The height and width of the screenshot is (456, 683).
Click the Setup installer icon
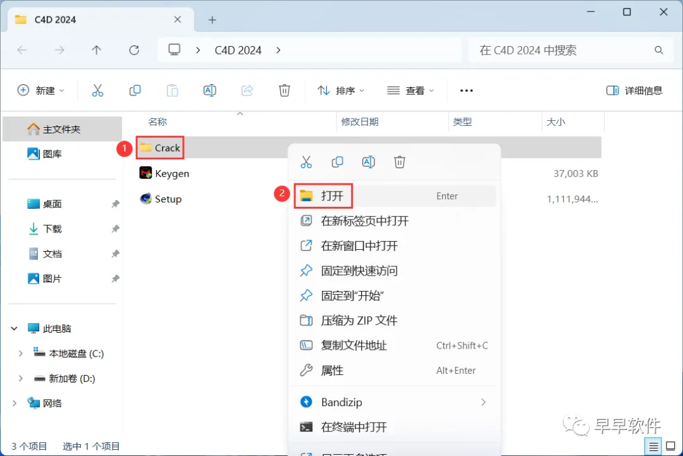coord(145,199)
